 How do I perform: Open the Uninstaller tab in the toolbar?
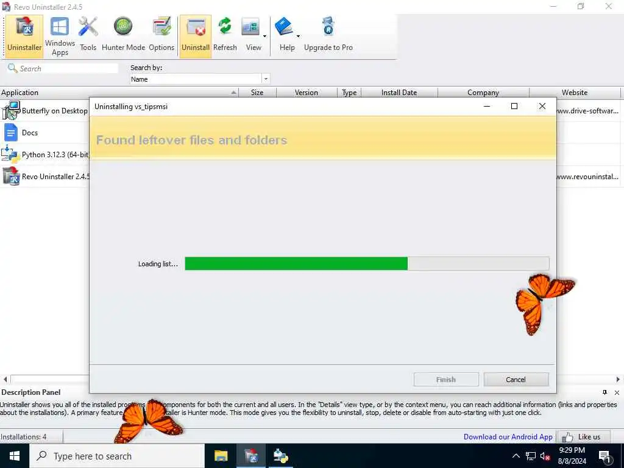(x=24, y=36)
